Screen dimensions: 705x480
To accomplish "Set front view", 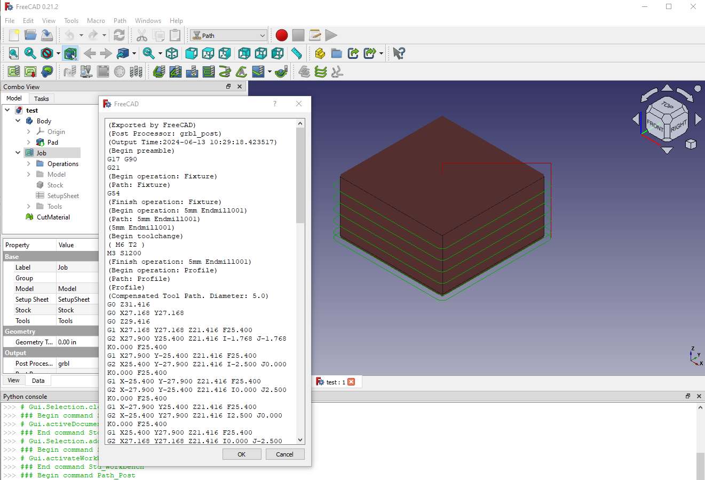I will coord(192,53).
